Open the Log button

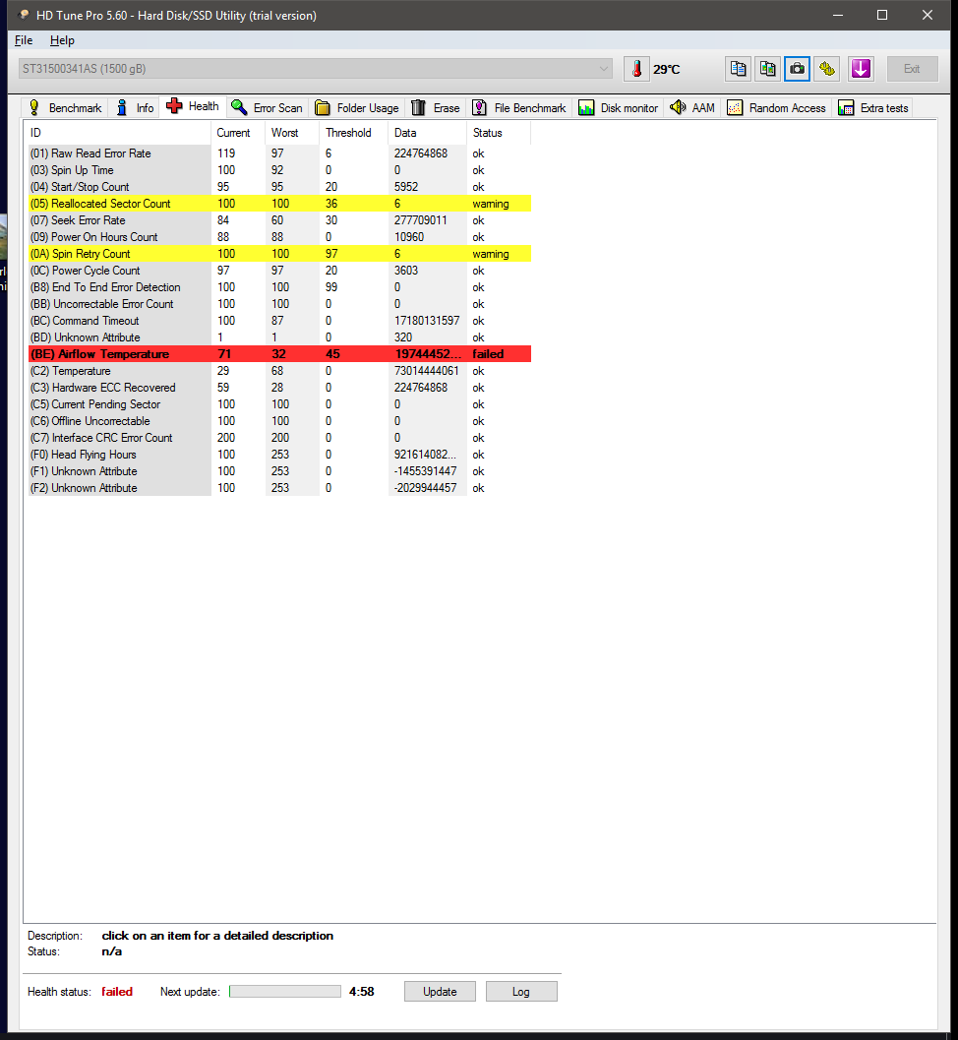pos(521,992)
